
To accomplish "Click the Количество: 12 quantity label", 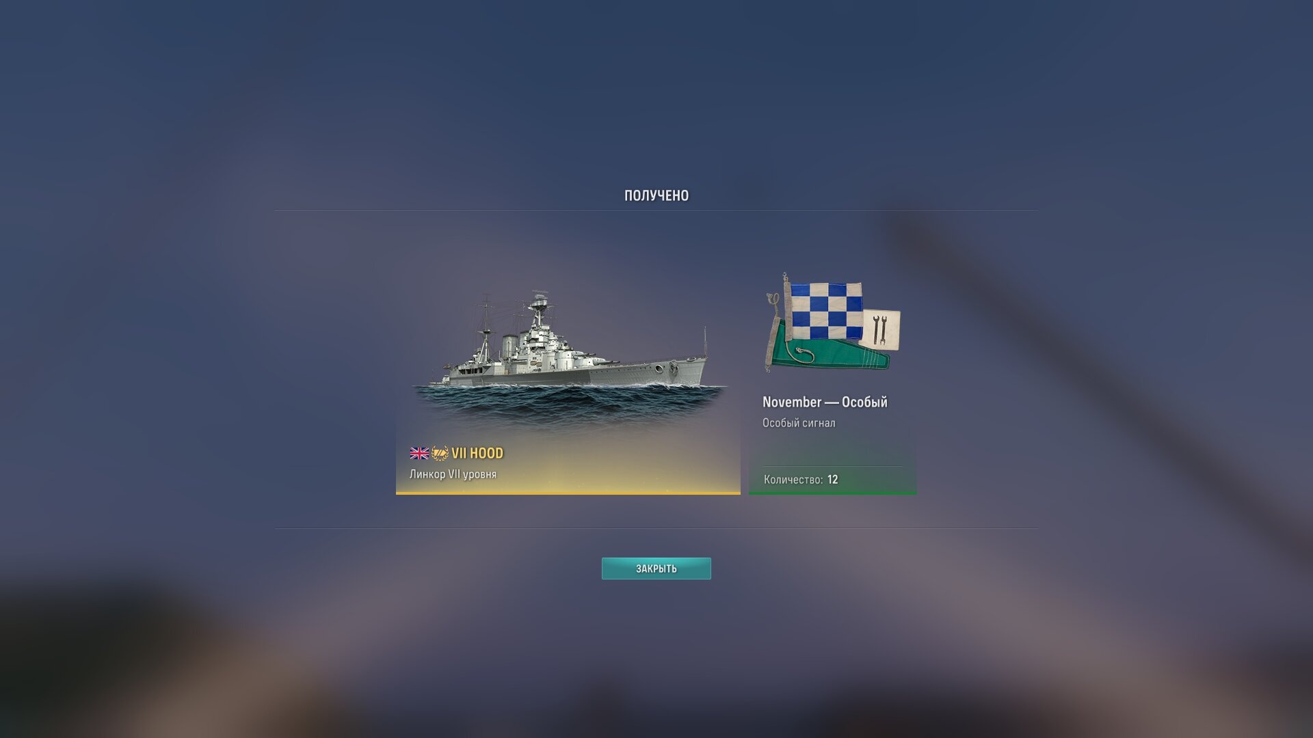I will 801,480.
